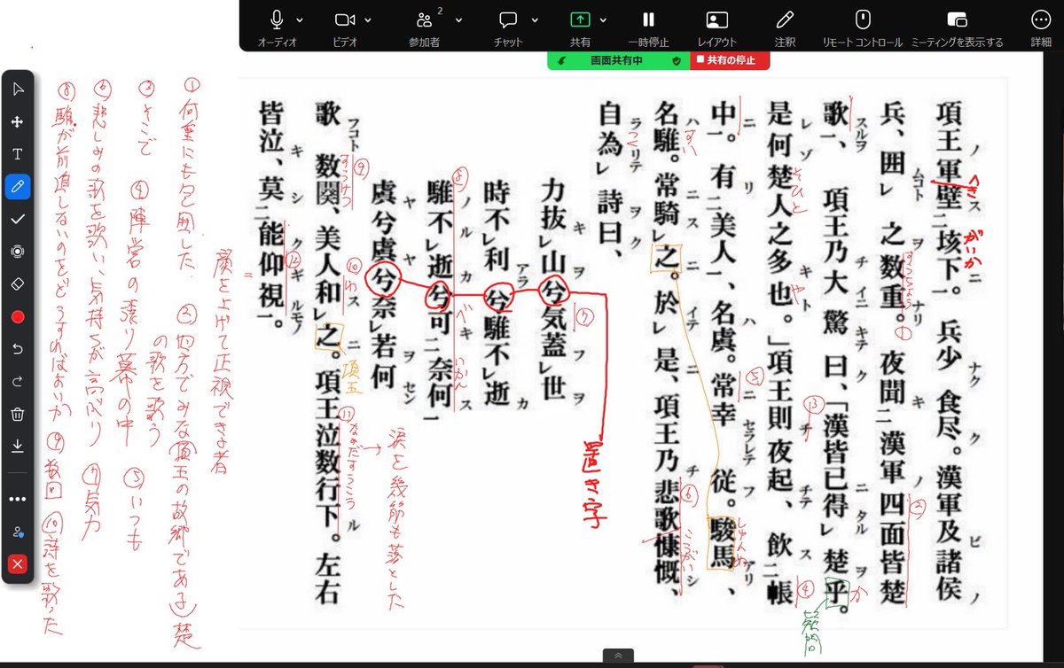Select the Eraser annotation tool

18,284
